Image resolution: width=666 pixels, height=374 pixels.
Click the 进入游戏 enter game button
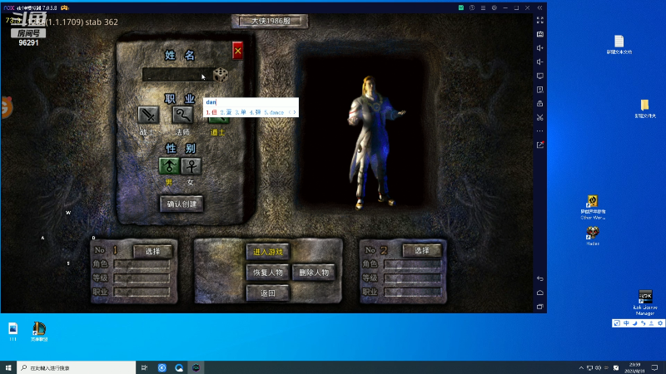tap(268, 252)
